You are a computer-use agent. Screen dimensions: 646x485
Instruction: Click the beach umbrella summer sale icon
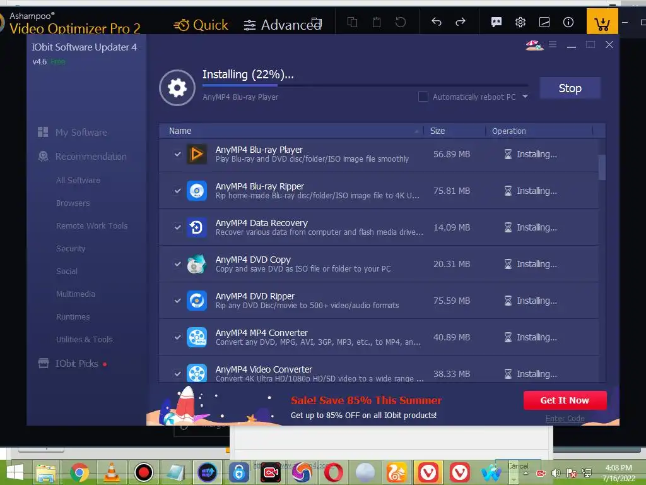[x=534, y=45]
